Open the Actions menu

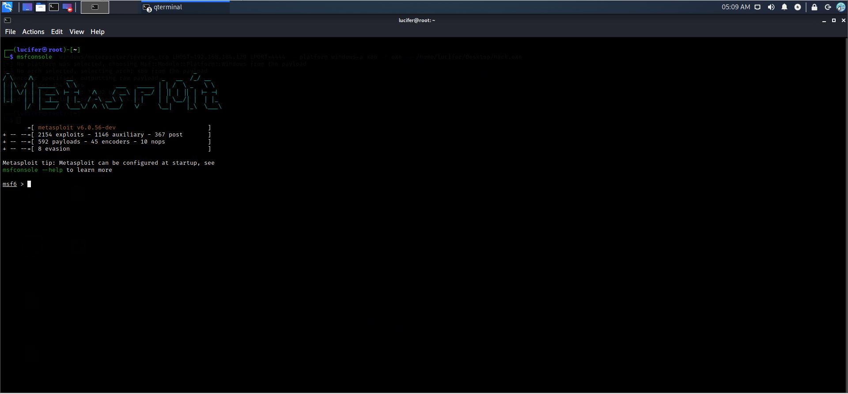[x=33, y=32]
